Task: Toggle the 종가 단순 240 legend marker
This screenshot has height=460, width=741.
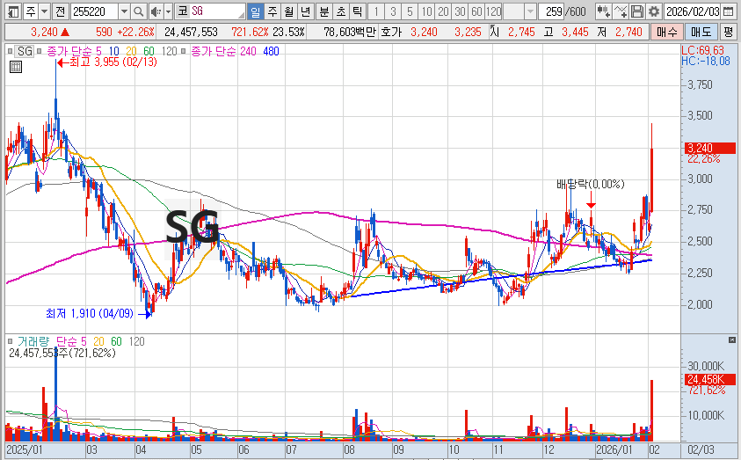Action: [184, 51]
